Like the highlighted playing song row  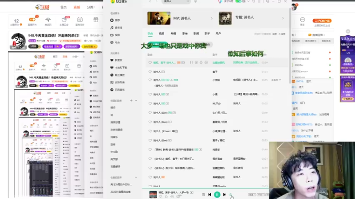click(x=150, y=62)
